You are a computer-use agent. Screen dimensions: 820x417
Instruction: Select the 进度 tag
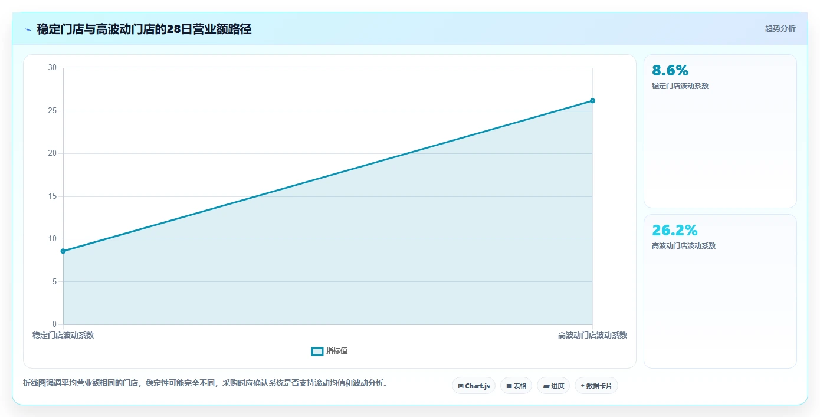553,386
